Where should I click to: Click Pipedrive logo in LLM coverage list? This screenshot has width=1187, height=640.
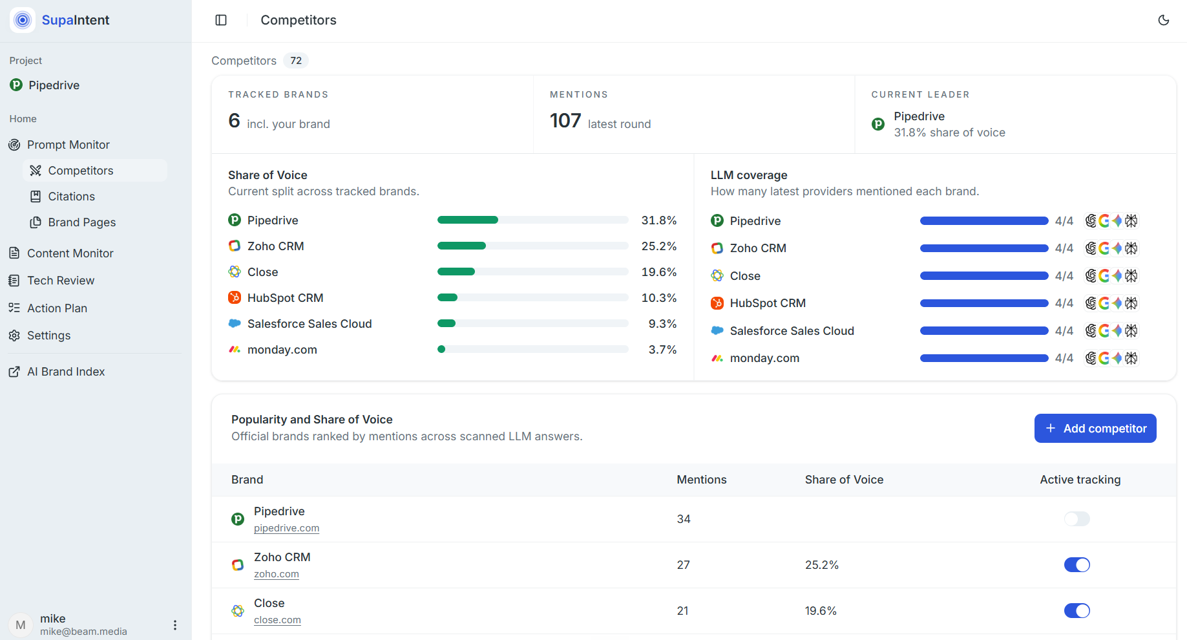click(717, 221)
